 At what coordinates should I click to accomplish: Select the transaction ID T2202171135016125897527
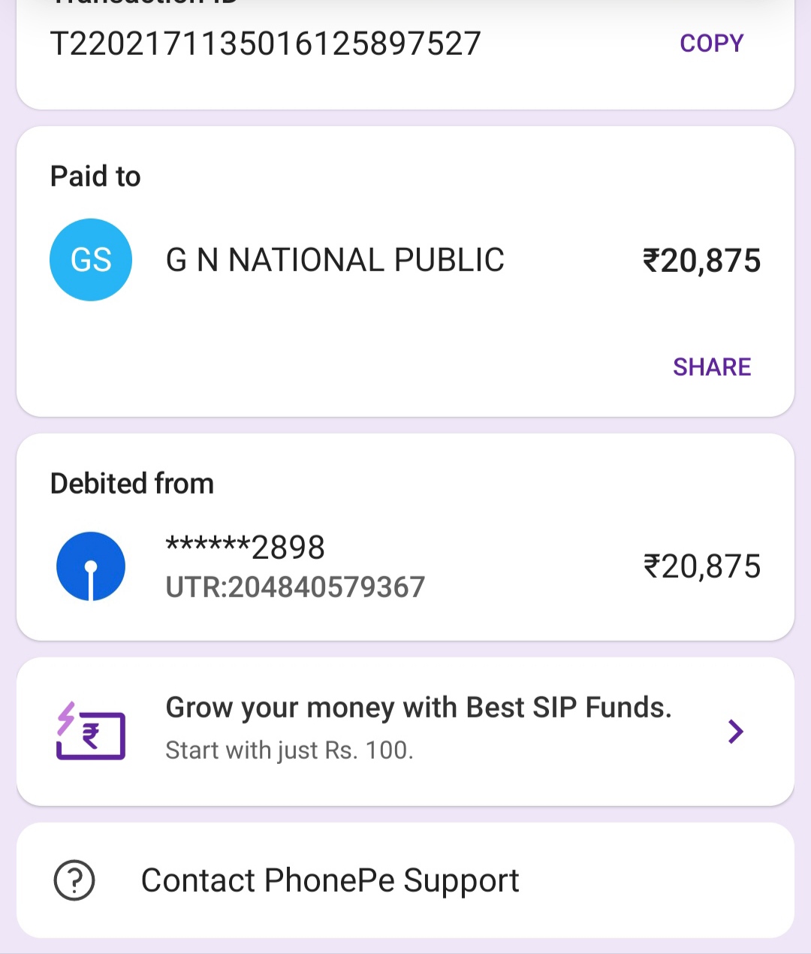(265, 44)
